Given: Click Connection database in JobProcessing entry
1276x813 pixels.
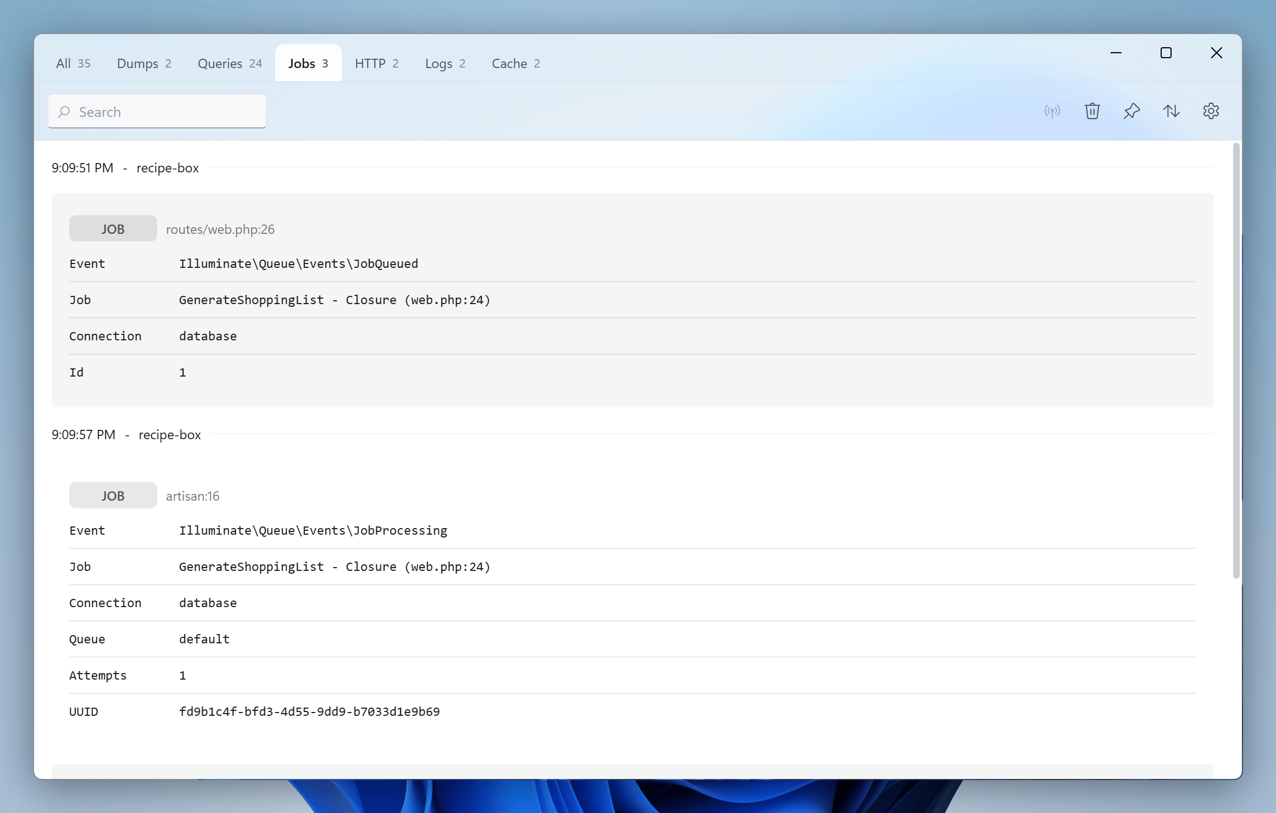Looking at the screenshot, I should pos(208,603).
